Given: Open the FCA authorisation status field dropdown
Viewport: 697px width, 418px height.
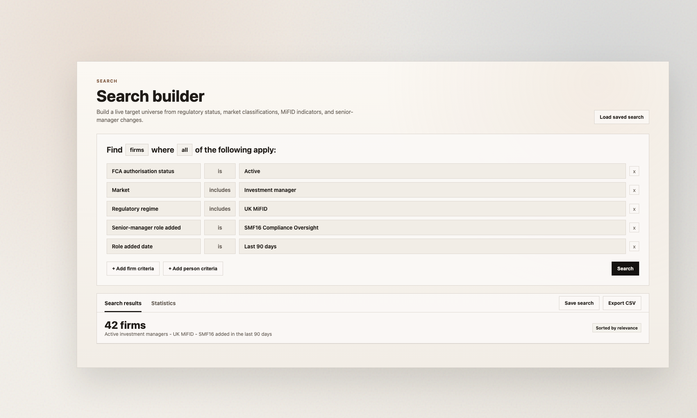Looking at the screenshot, I should tap(154, 171).
